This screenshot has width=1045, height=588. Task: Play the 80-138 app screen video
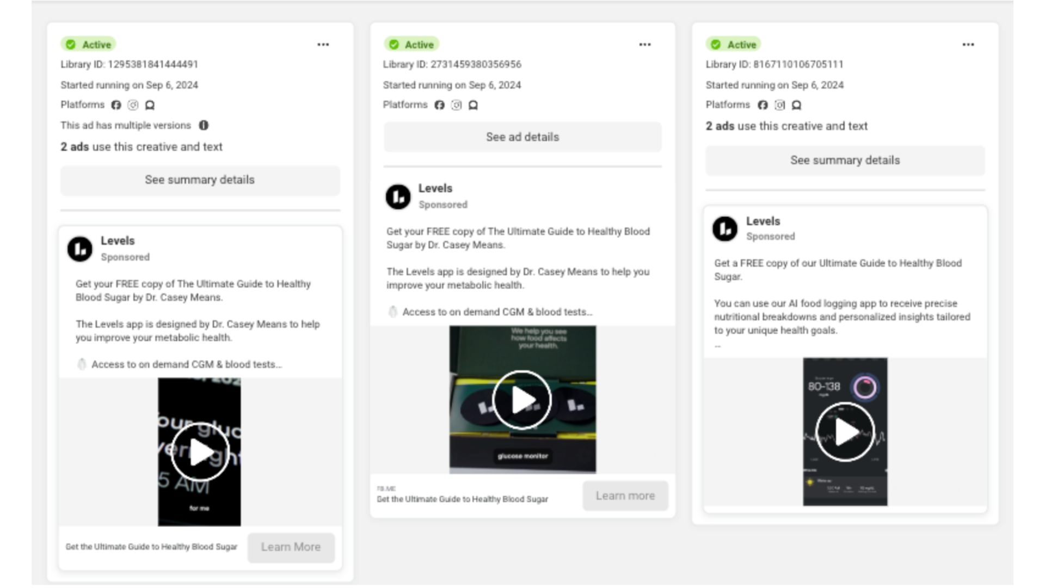pyautogui.click(x=845, y=432)
